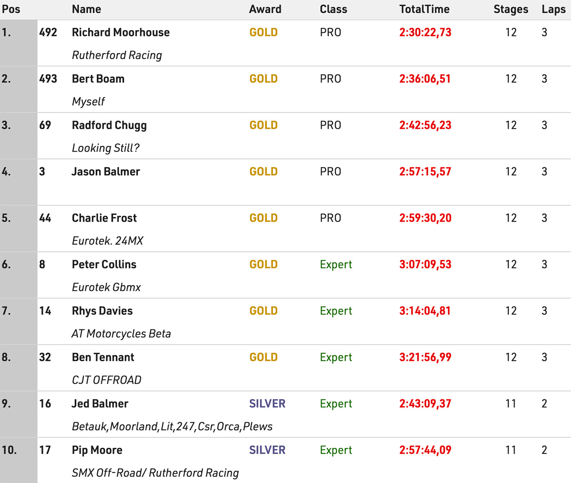Select rider Bert Boam
The width and height of the screenshot is (571, 483).
coord(98,78)
